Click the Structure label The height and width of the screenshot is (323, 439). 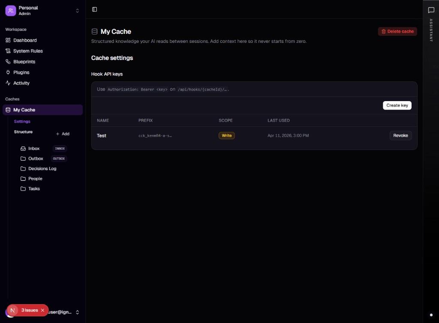(x=23, y=132)
